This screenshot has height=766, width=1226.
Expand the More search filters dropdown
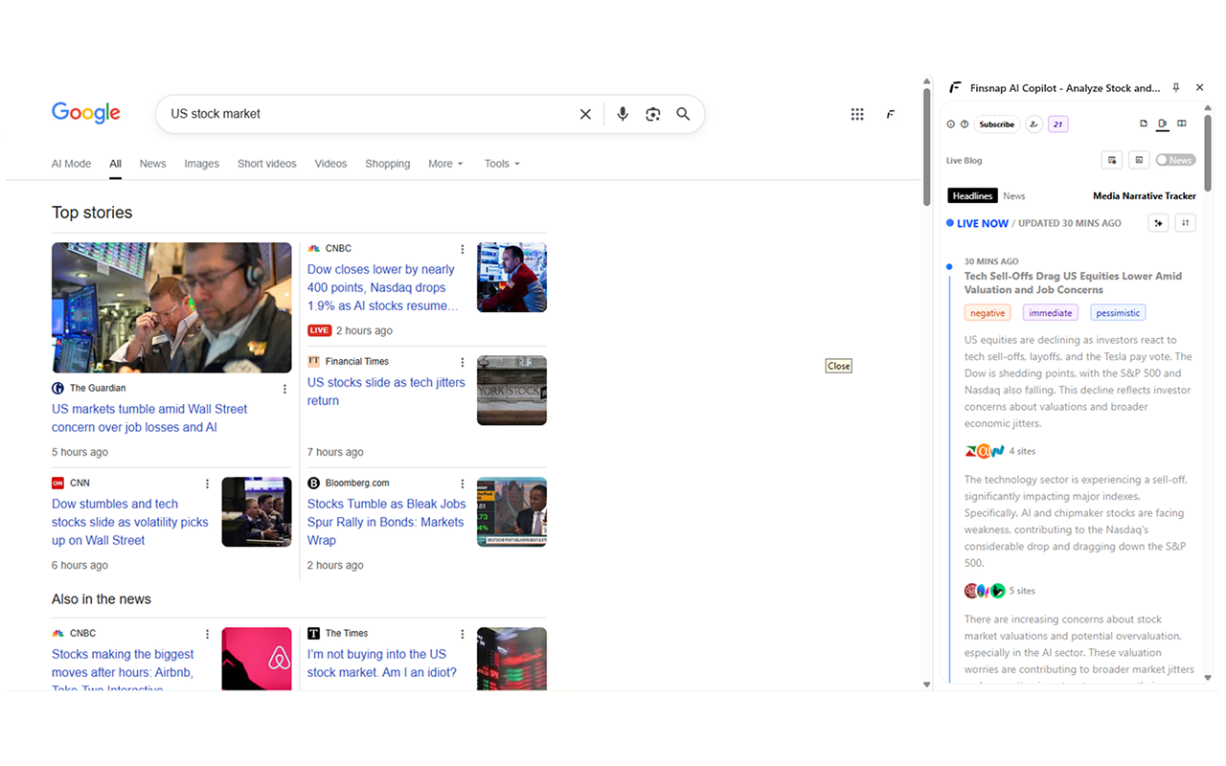[x=445, y=164]
